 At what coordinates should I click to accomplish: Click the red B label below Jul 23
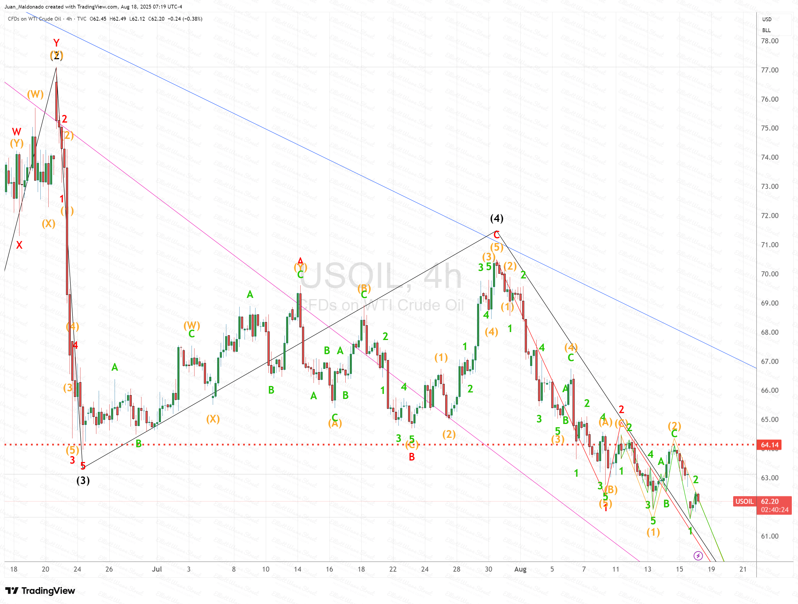tap(412, 457)
